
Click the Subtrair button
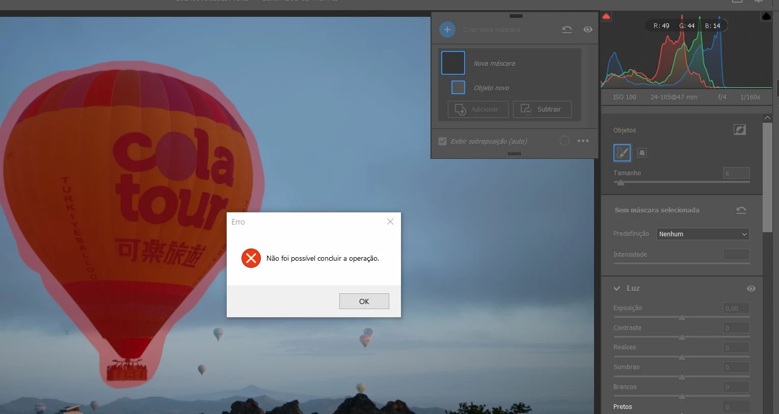pos(542,109)
